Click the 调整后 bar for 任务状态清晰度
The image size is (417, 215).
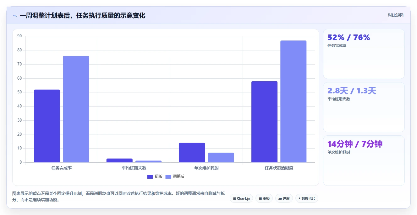click(x=294, y=102)
